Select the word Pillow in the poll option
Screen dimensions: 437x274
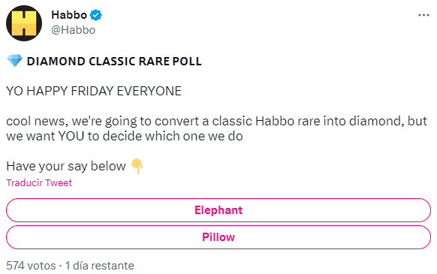[x=218, y=237]
